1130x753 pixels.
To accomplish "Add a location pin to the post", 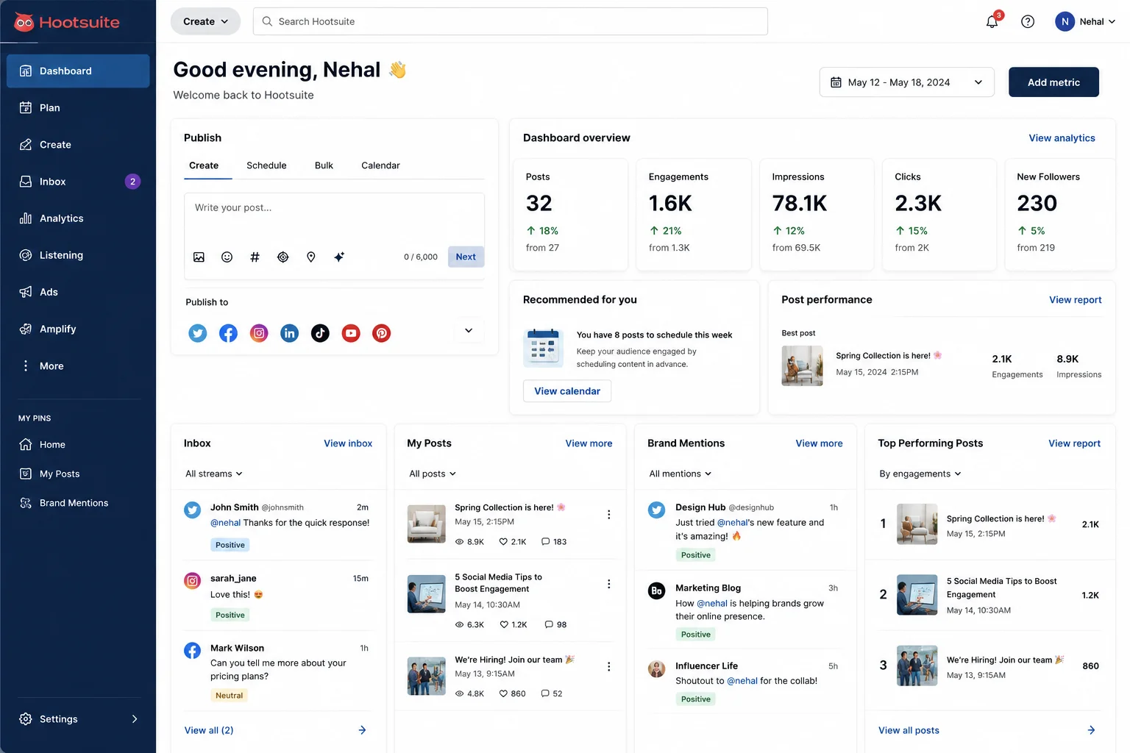I will 311,257.
